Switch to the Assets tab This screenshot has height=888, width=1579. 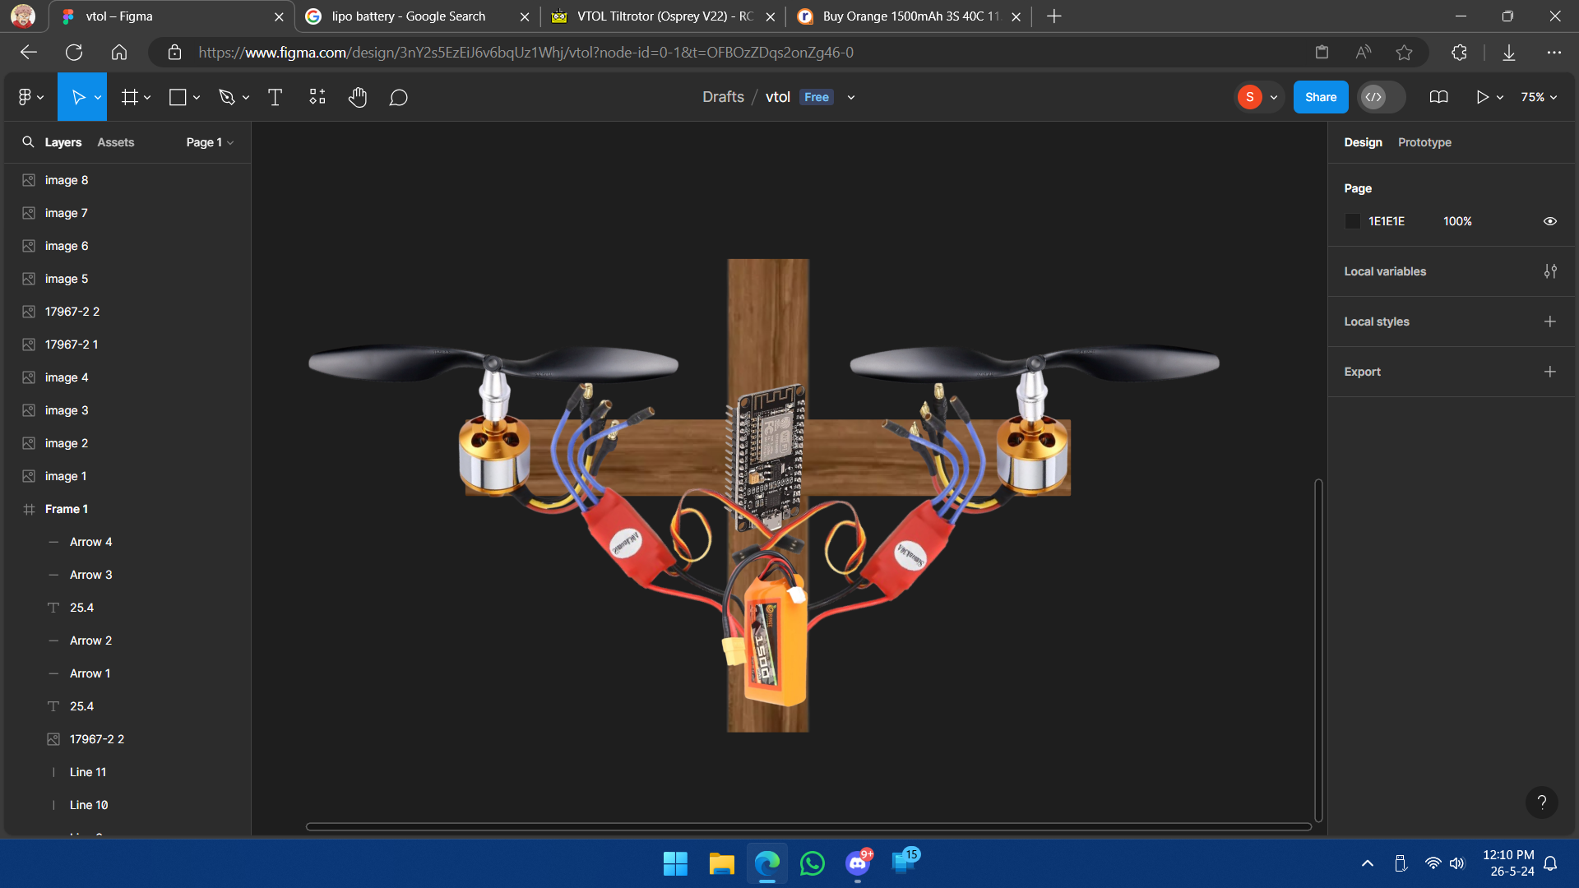coord(115,142)
